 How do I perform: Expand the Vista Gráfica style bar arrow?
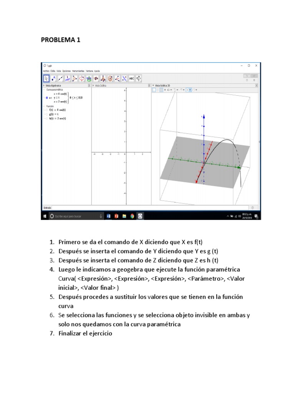(93, 86)
